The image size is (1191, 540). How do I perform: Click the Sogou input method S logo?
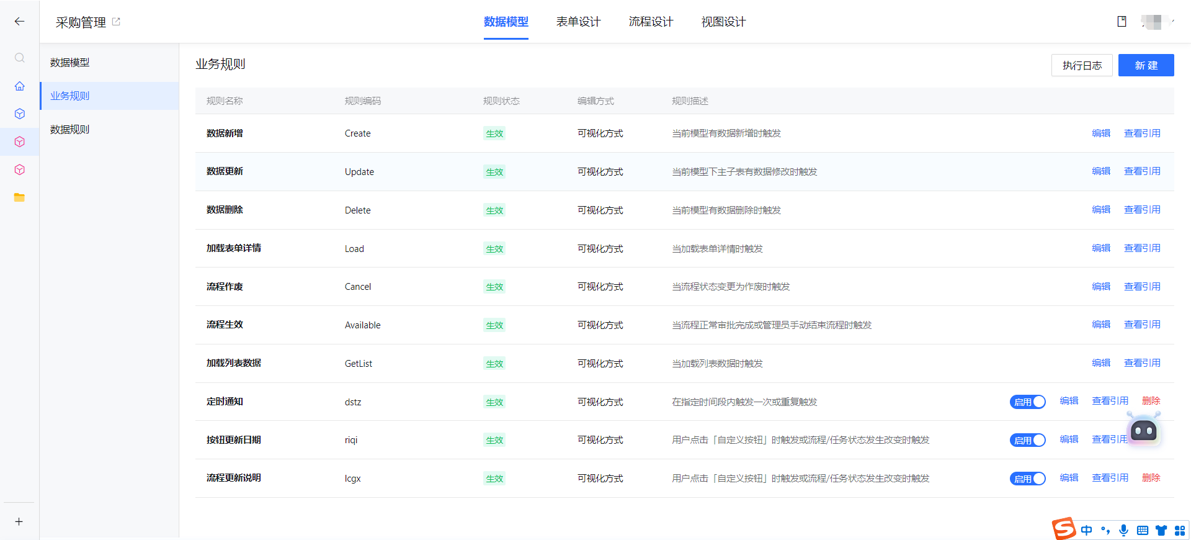[1064, 529]
